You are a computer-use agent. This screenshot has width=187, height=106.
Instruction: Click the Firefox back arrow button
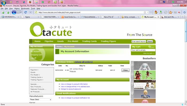tap(14, 12)
